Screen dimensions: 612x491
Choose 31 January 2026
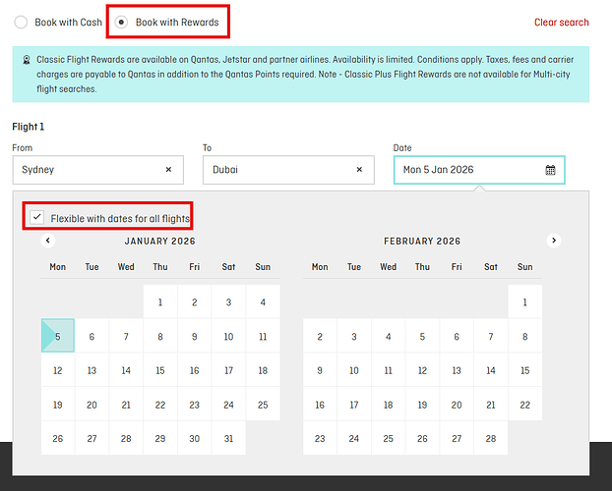tap(228, 438)
